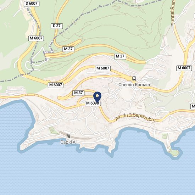Select the M 6007 shield near Tunnel label

coord(184,68)
